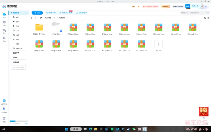Screen dimensions: 211x132
Task: Open the invite friends red promo banner
Action: (x=204, y=111)
